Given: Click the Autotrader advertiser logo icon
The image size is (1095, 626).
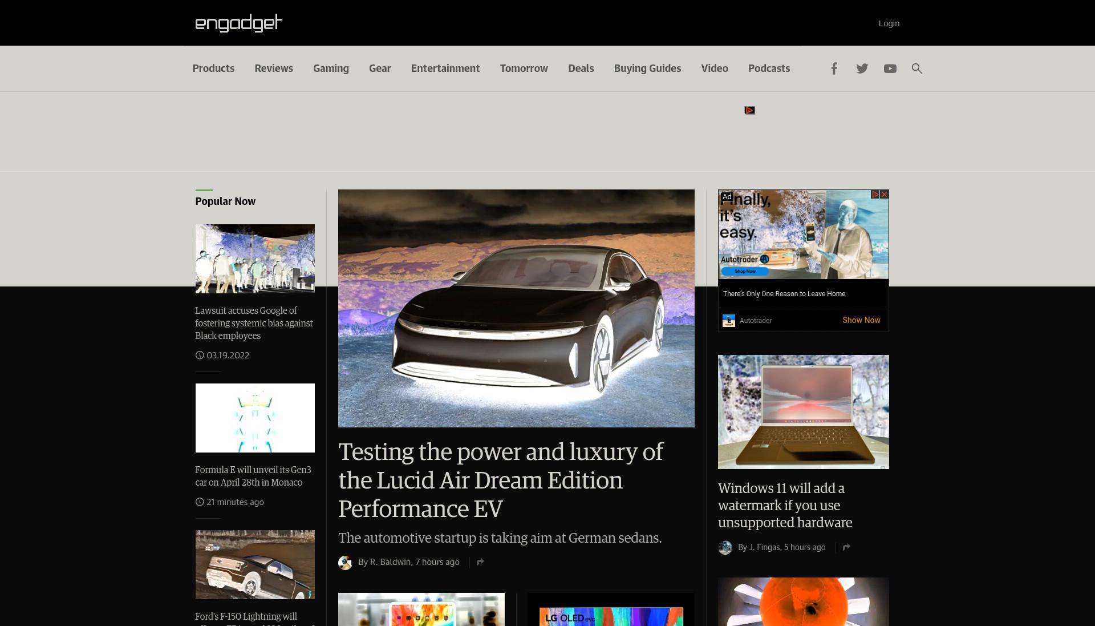Looking at the screenshot, I should [x=729, y=321].
